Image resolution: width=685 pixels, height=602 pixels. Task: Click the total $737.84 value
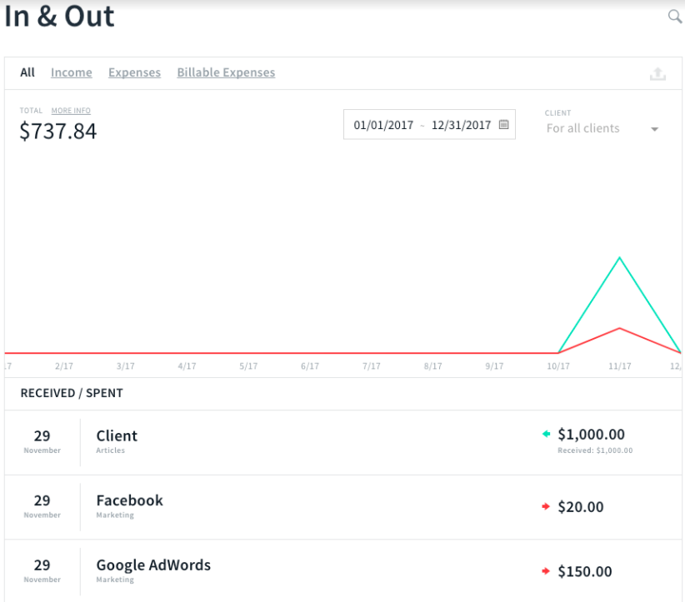(x=58, y=132)
